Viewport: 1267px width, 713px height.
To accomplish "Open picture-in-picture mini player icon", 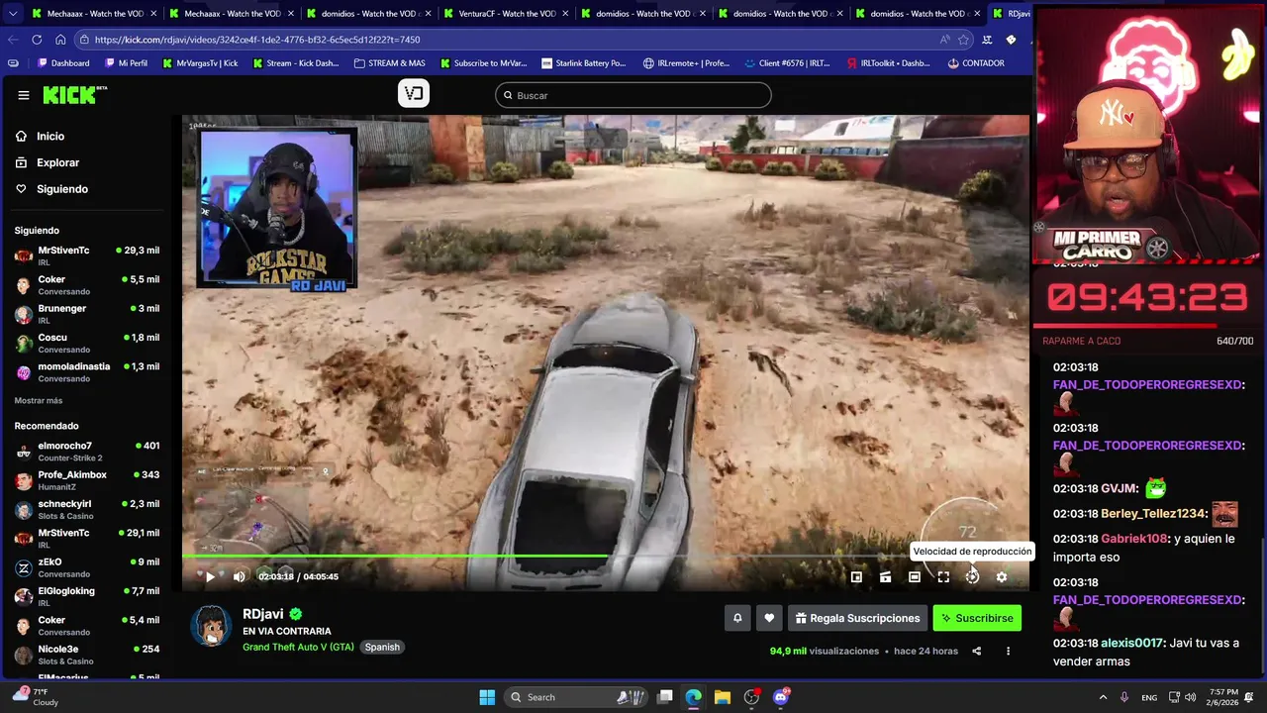I will pyautogui.click(x=856, y=576).
